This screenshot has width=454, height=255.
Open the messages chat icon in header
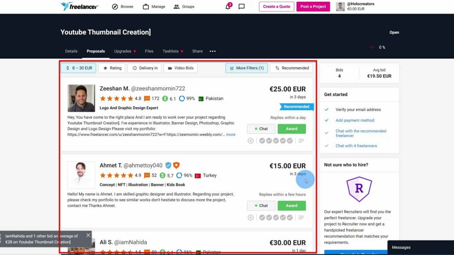coord(242,6)
